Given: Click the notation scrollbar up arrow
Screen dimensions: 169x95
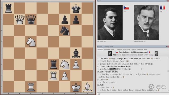Looking at the screenshot, I should click(168, 58).
